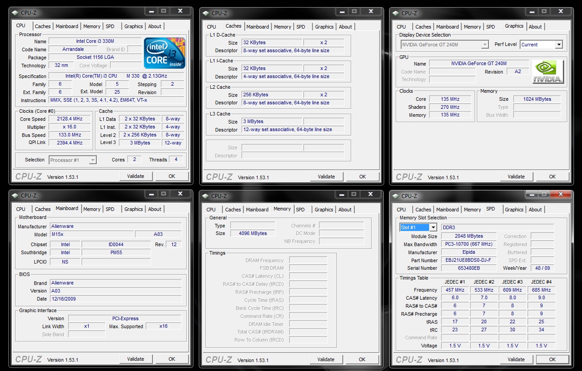This screenshot has width=582, height=371.
Task: Click the code name value "Arrandale"
Action: 73,49
